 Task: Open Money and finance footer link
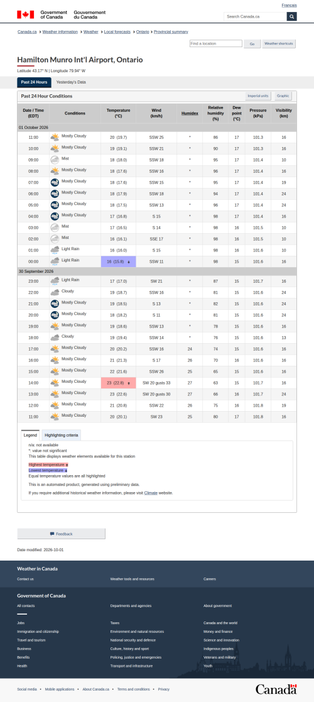[x=219, y=632]
